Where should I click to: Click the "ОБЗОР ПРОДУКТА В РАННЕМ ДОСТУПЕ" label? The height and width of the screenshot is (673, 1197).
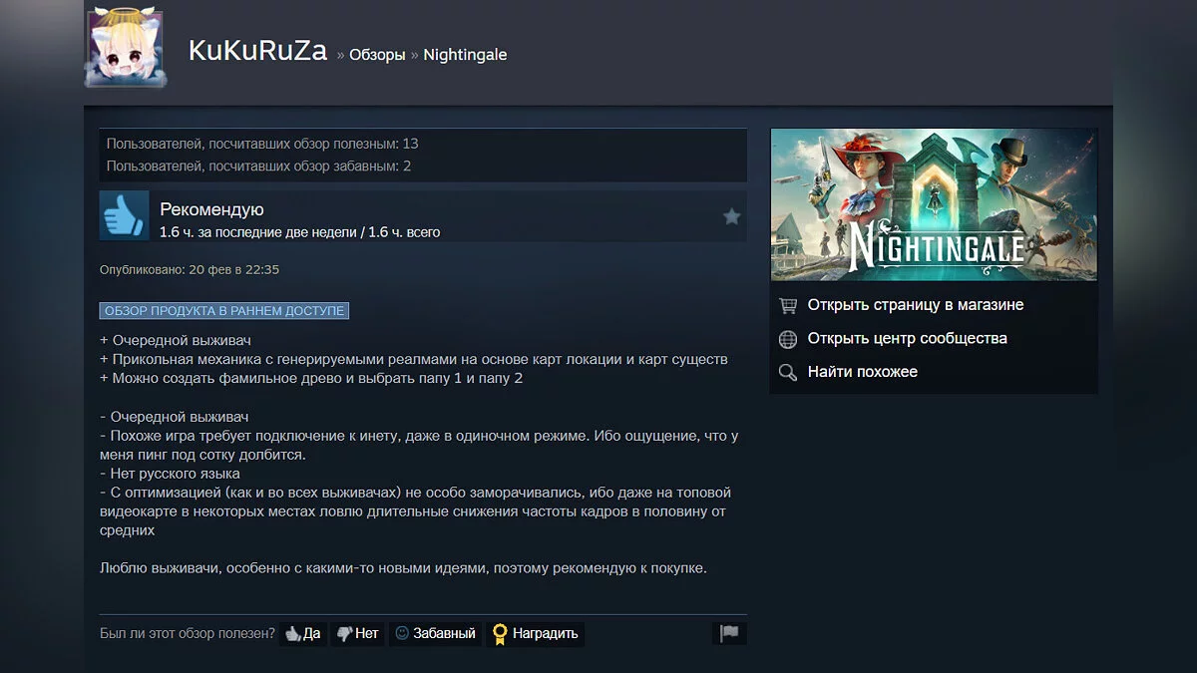(x=223, y=311)
